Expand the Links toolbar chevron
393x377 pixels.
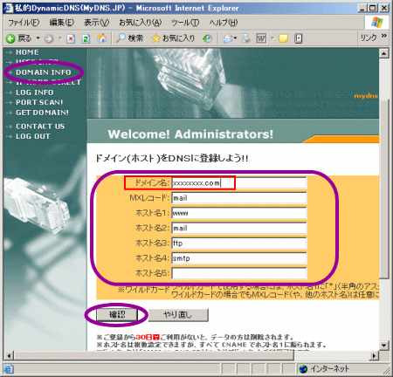coord(384,36)
